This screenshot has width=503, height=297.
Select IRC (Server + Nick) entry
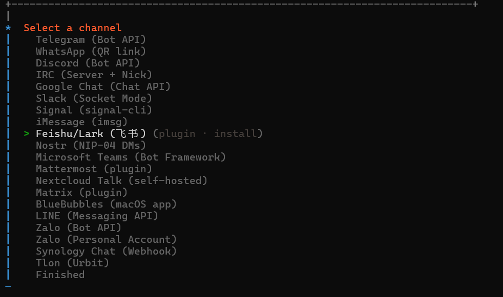click(x=94, y=75)
